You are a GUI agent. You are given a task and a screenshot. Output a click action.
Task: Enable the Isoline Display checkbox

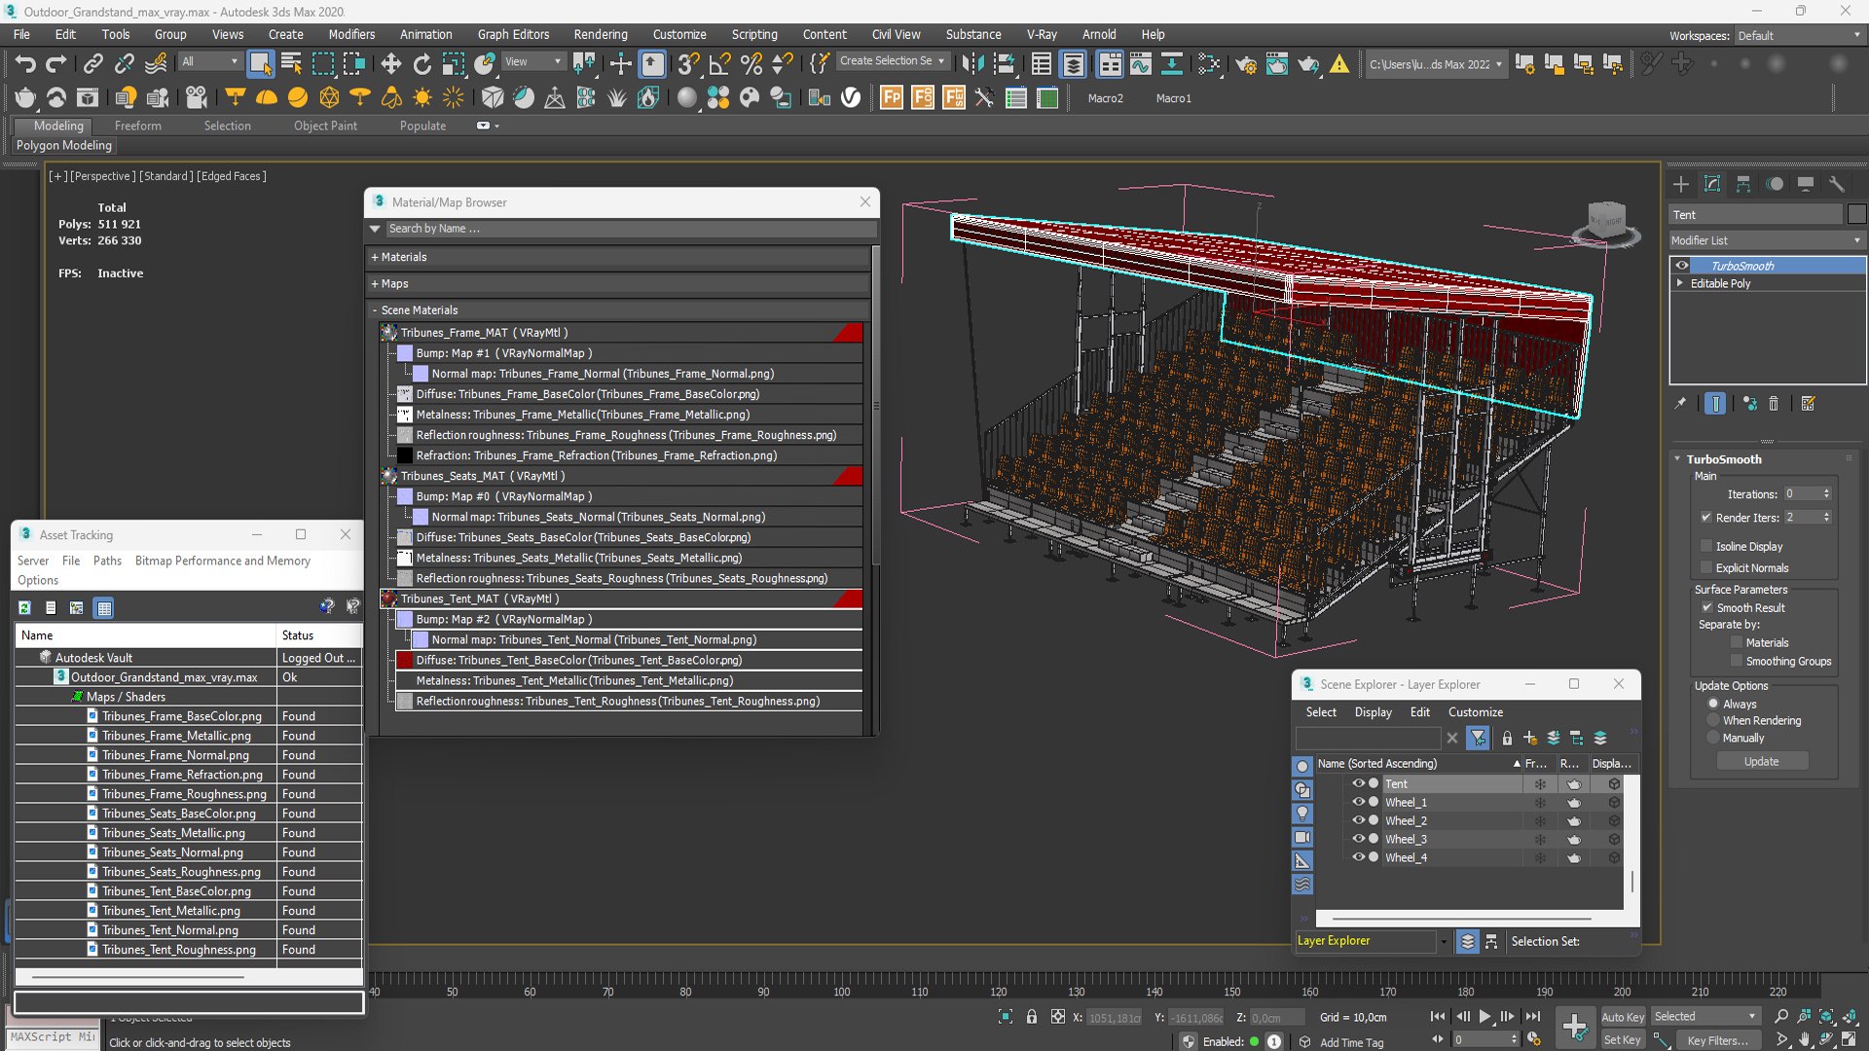point(1705,546)
